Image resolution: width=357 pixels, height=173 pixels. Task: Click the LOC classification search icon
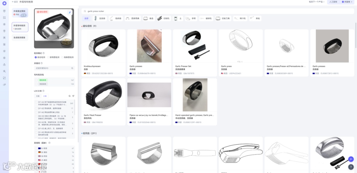70,96
